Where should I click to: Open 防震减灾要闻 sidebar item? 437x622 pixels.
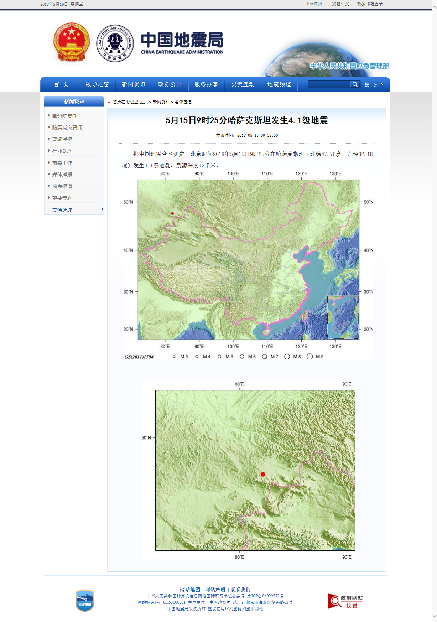(x=67, y=128)
